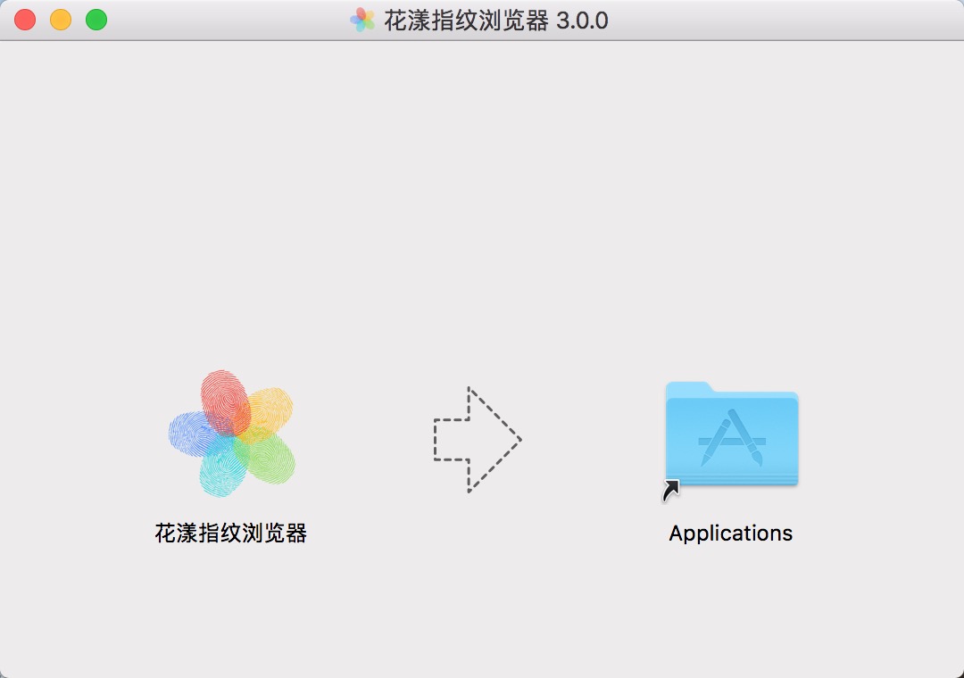Select the 花漾指纹浏览器 fingerprint app icon
The image size is (964, 678).
coord(232,434)
